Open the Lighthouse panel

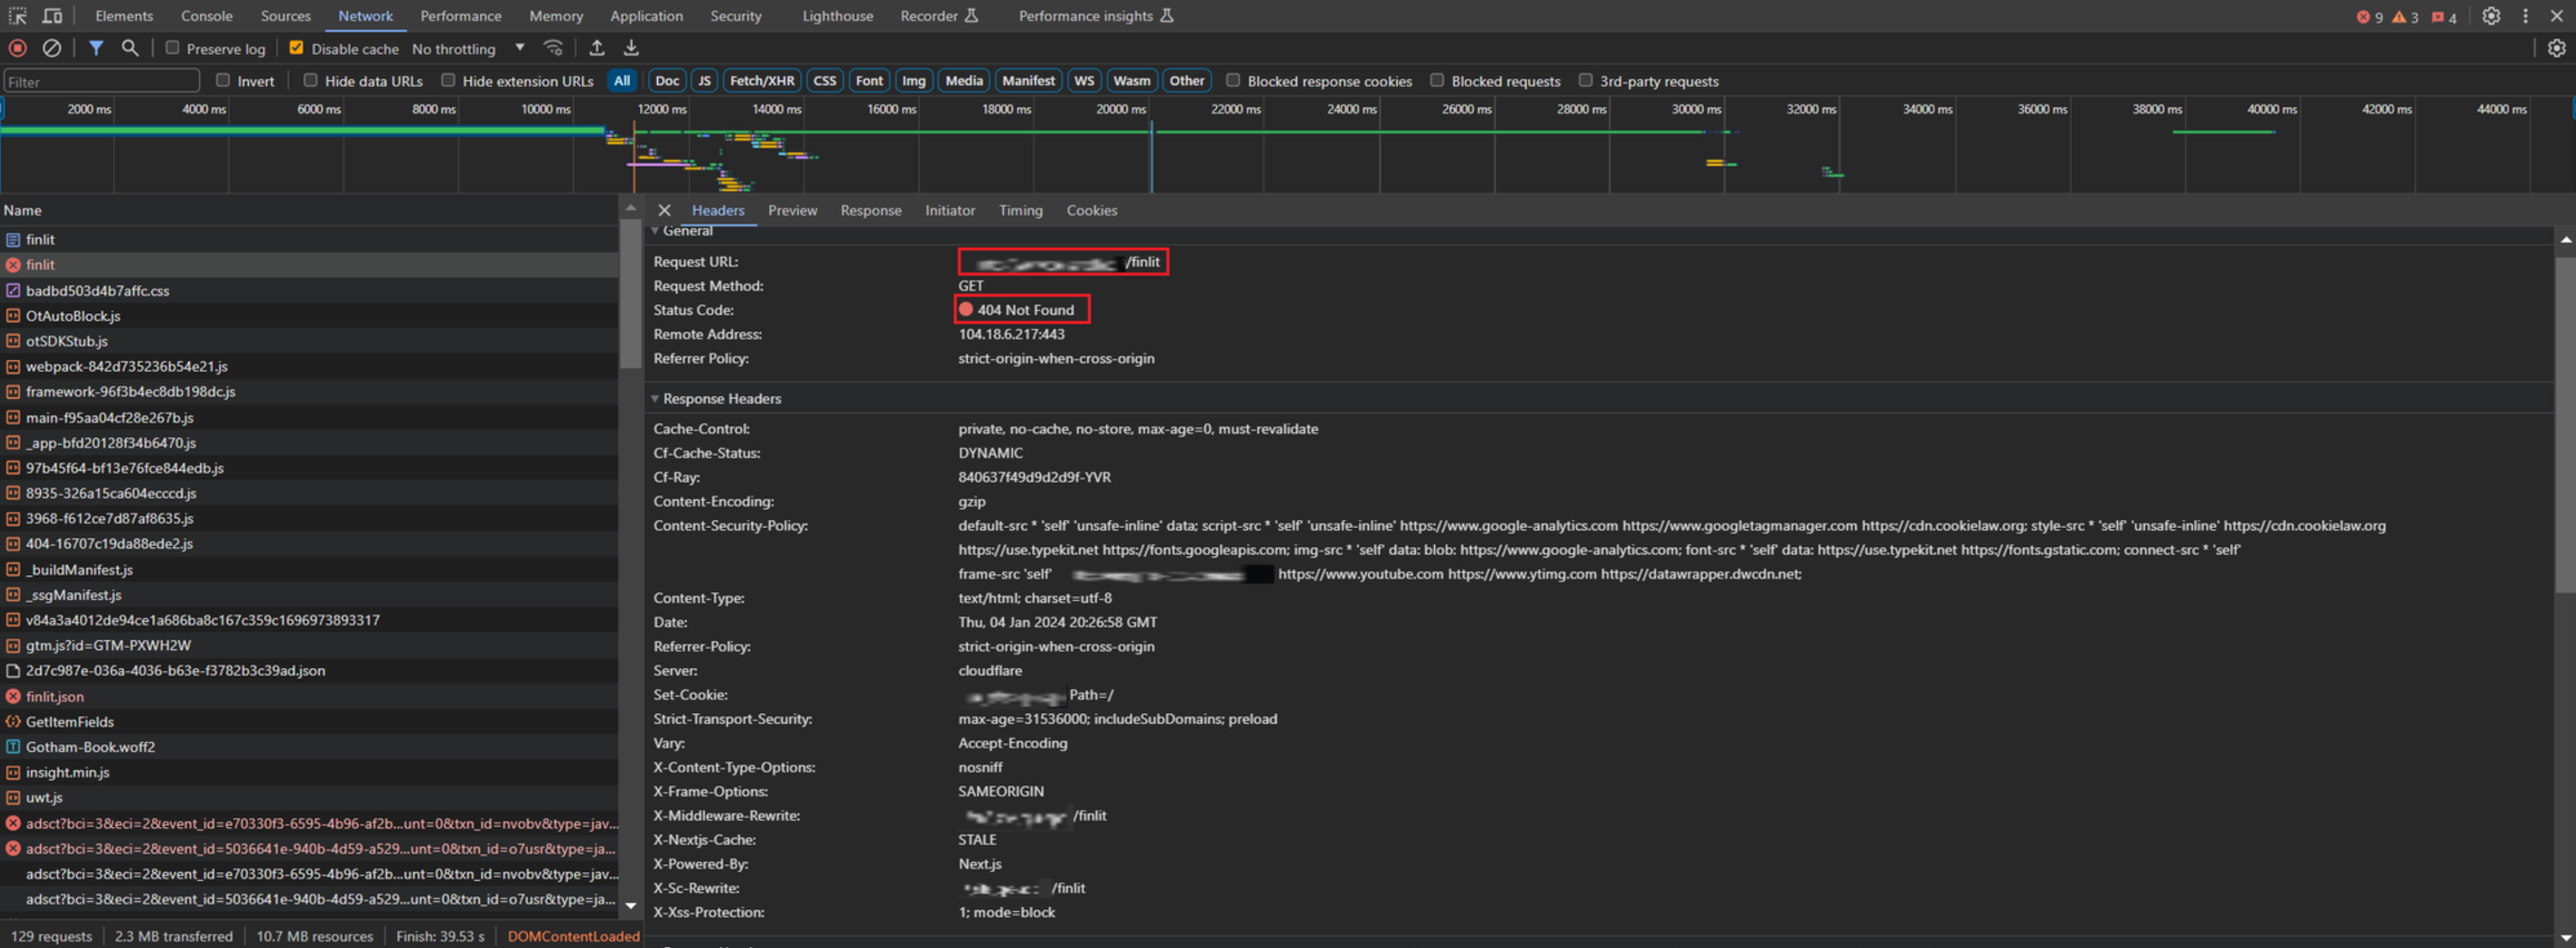tap(837, 15)
